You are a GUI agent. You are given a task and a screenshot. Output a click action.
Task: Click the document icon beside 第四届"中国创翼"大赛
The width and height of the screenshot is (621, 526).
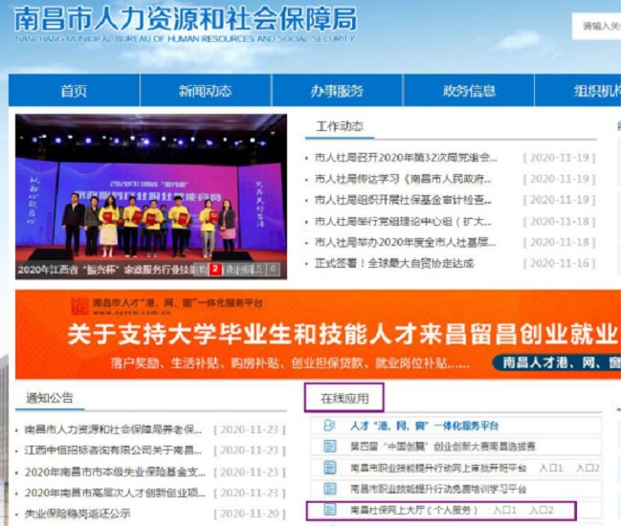click(x=330, y=447)
